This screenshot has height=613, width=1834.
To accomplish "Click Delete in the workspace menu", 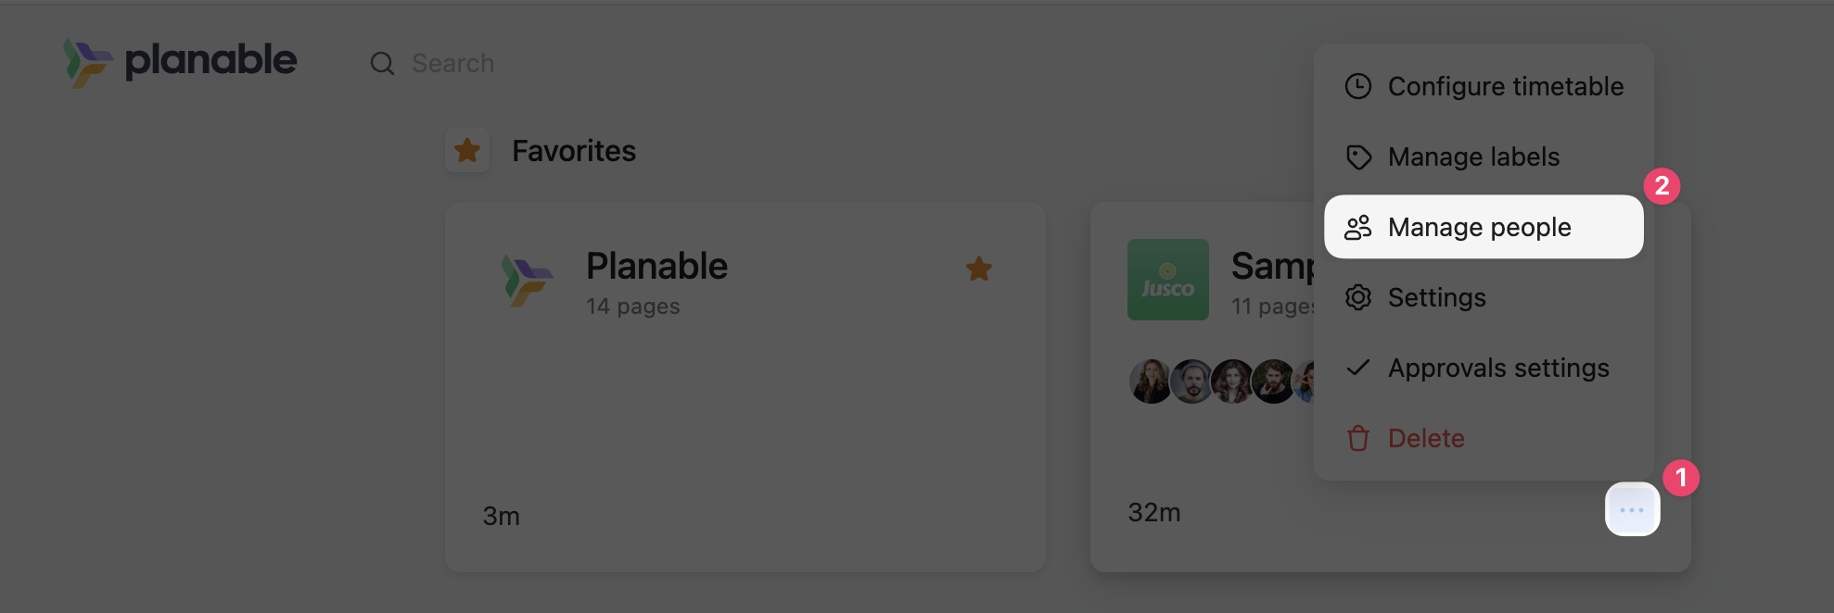I will pyautogui.click(x=1425, y=438).
